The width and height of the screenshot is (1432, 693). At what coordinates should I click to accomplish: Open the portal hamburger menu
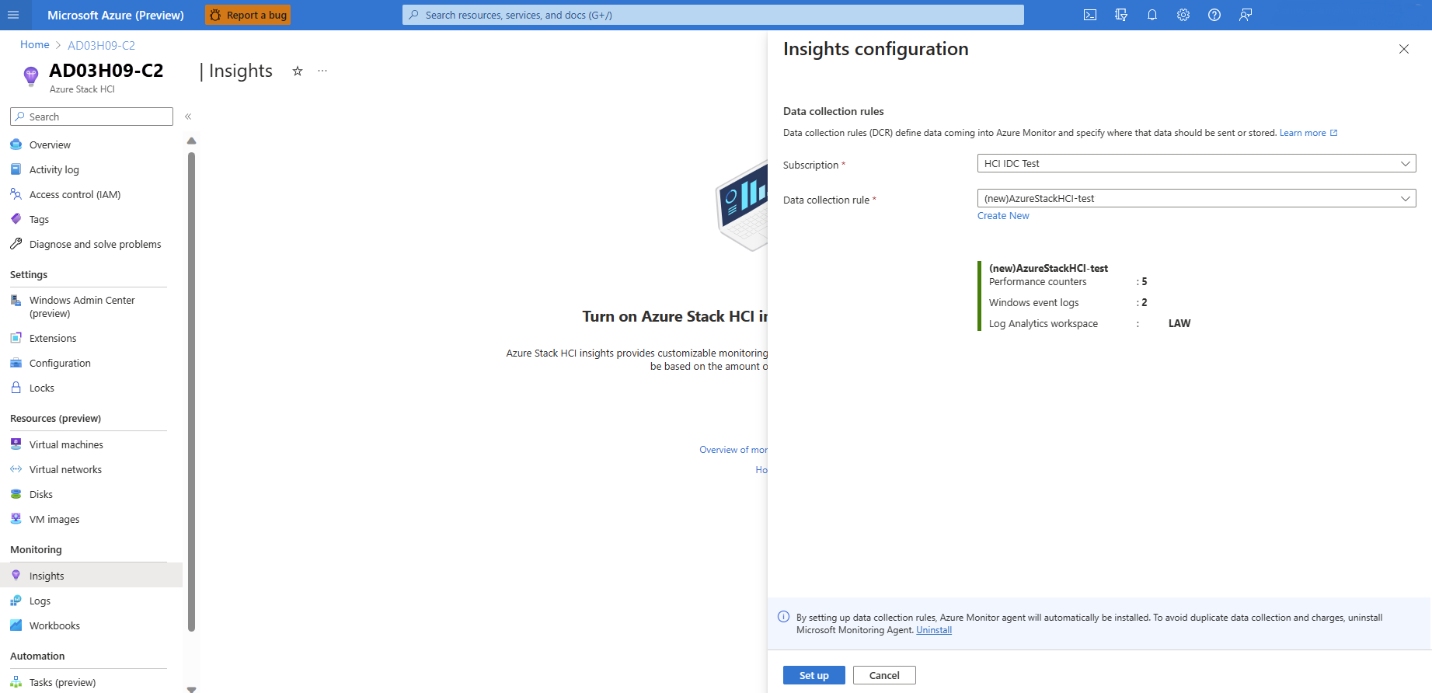tap(13, 15)
